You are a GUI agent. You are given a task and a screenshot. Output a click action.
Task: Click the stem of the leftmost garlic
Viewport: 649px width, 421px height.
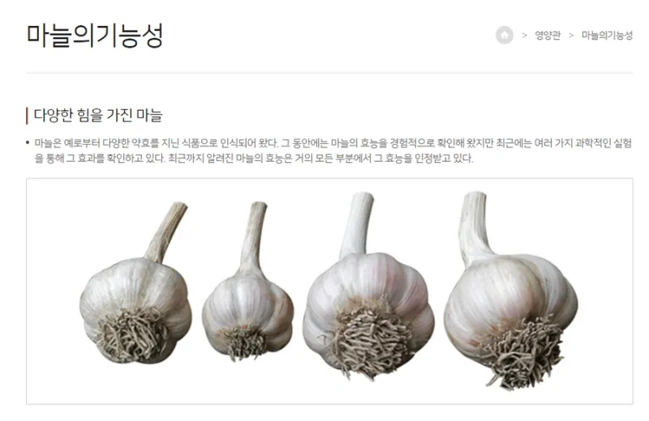(x=166, y=232)
